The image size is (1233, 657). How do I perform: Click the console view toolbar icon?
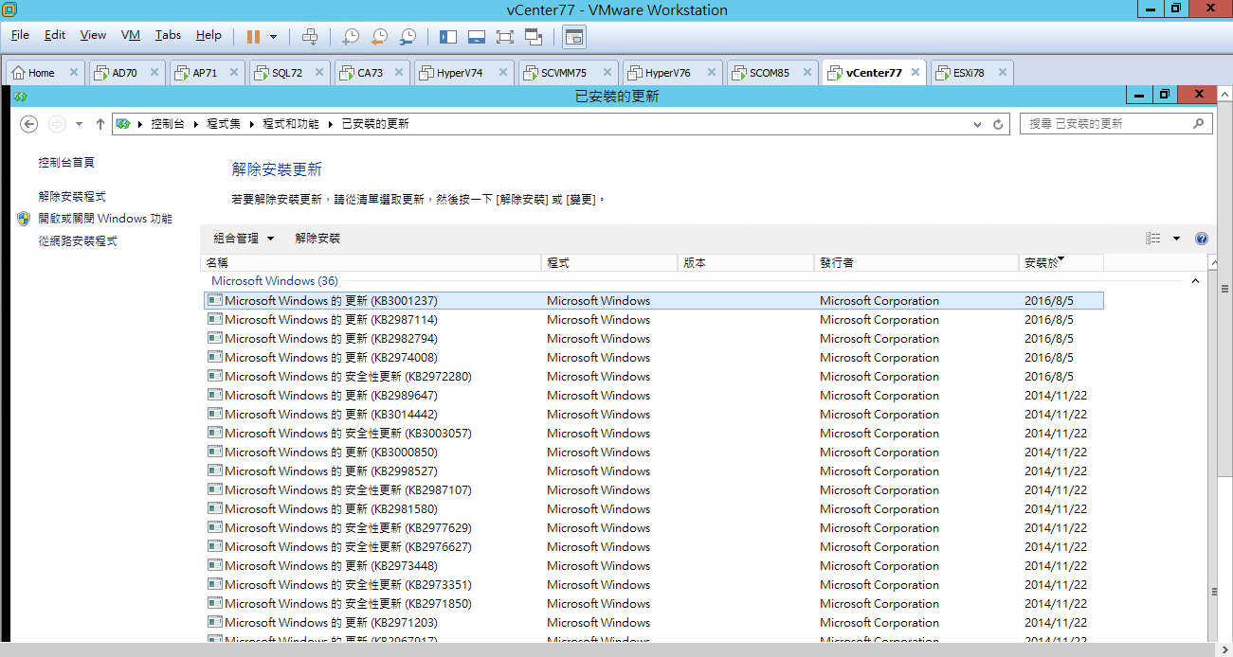[573, 37]
